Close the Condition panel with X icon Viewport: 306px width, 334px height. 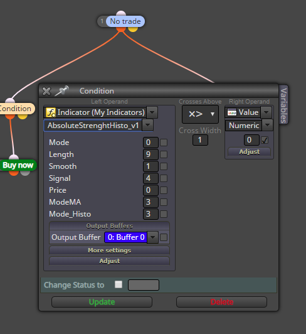coord(46,92)
